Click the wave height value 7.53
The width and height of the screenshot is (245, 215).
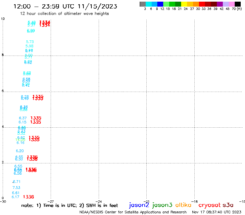click(17, 188)
